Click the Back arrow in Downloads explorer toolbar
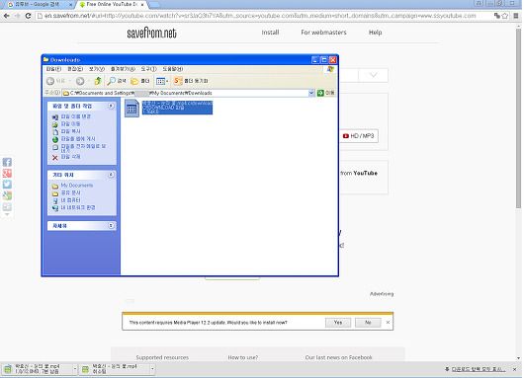524x378 pixels. pos(50,81)
